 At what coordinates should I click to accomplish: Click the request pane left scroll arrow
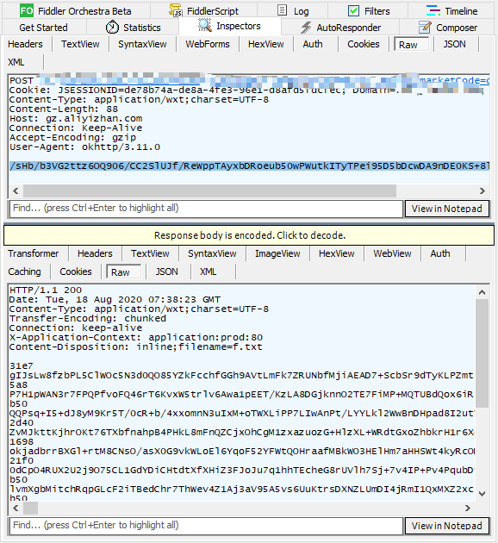[x=16, y=190]
